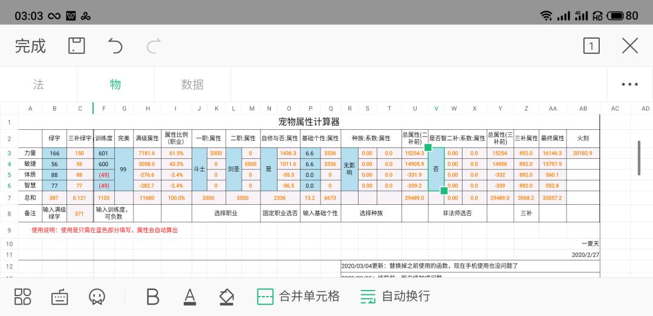This screenshot has height=316, width=653.
Task: Show the keyboard input icon
Action: pyautogui.click(x=59, y=297)
